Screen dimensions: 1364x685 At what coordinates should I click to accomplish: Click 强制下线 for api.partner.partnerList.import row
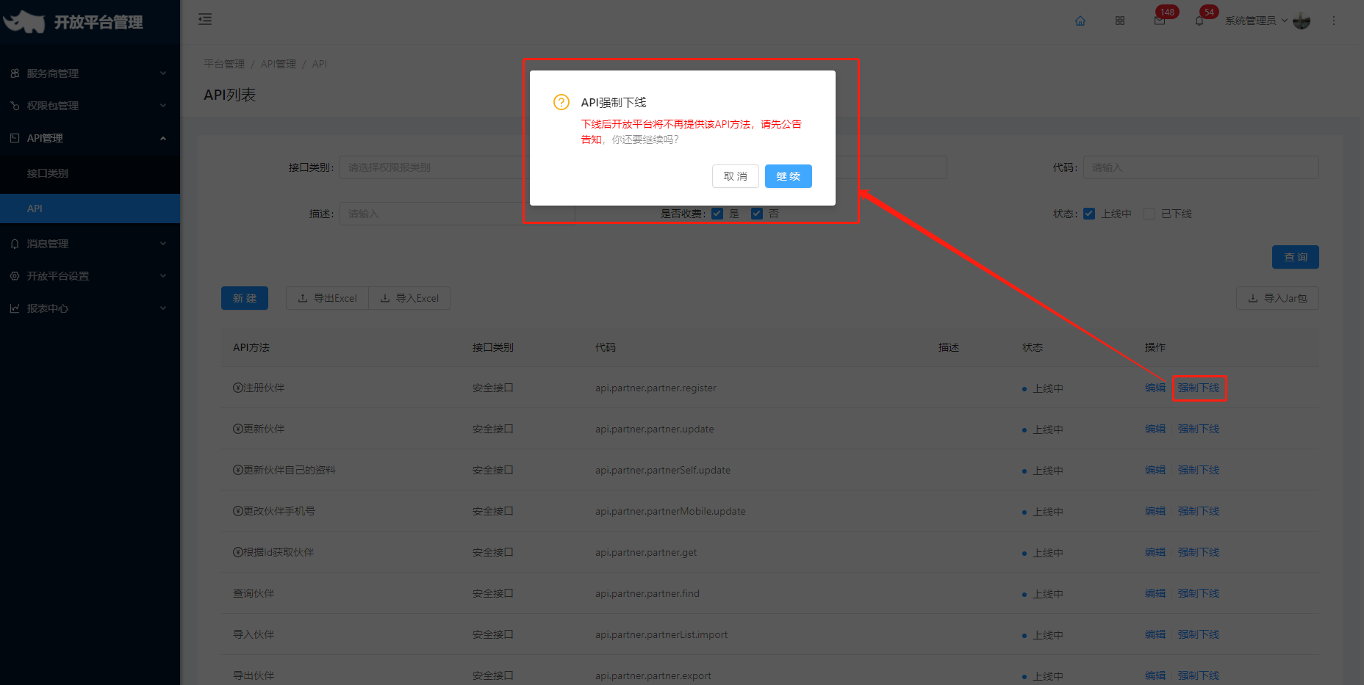point(1199,634)
